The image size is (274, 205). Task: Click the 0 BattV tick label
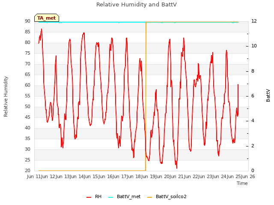(x=253, y=171)
